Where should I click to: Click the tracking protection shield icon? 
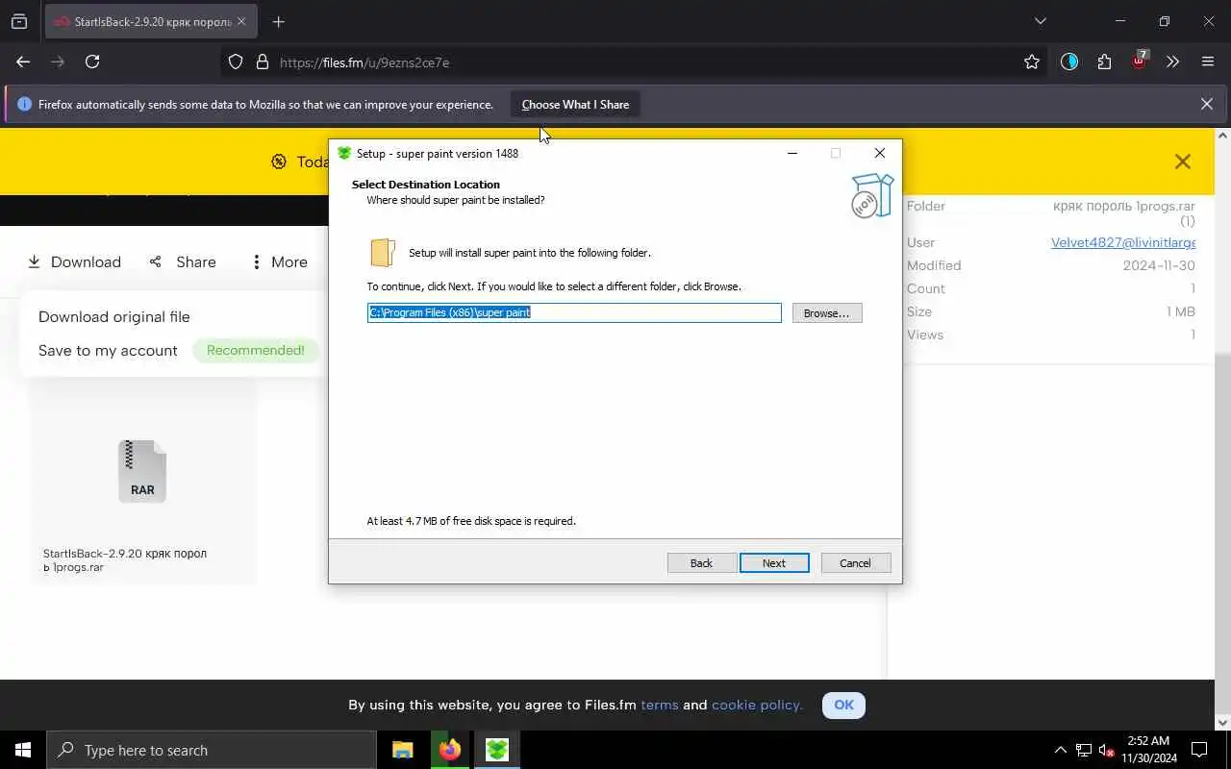[x=236, y=62]
